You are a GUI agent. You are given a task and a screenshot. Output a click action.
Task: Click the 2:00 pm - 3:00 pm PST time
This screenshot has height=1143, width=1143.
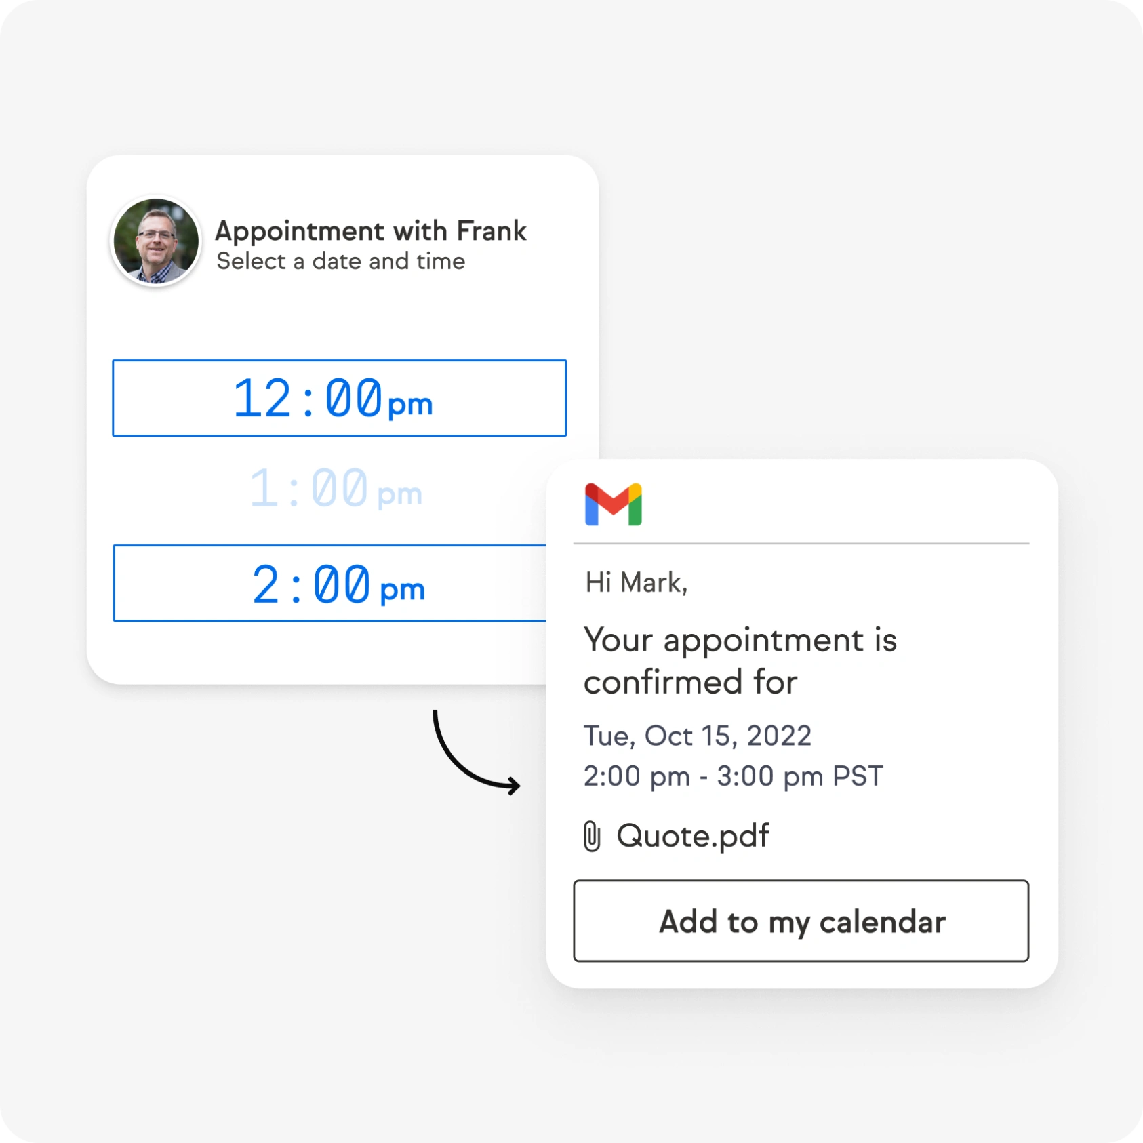click(x=734, y=776)
